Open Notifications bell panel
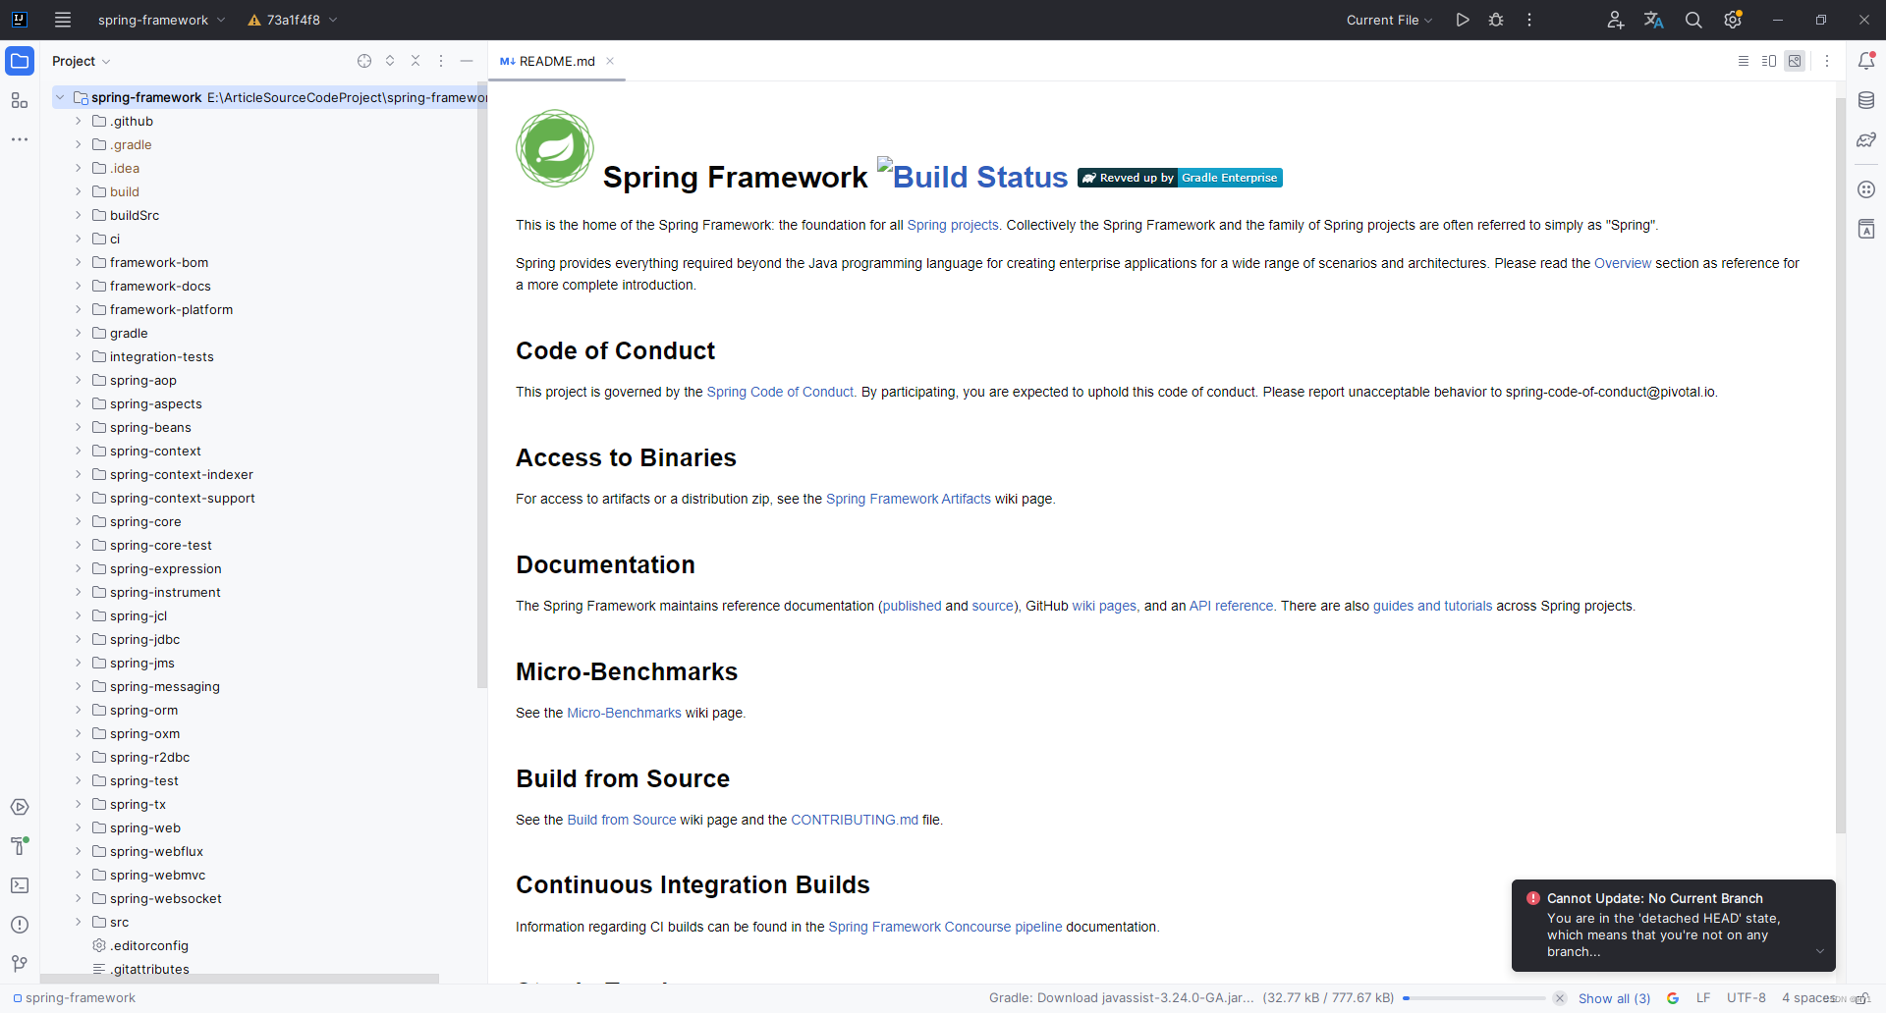 coord(1866,61)
